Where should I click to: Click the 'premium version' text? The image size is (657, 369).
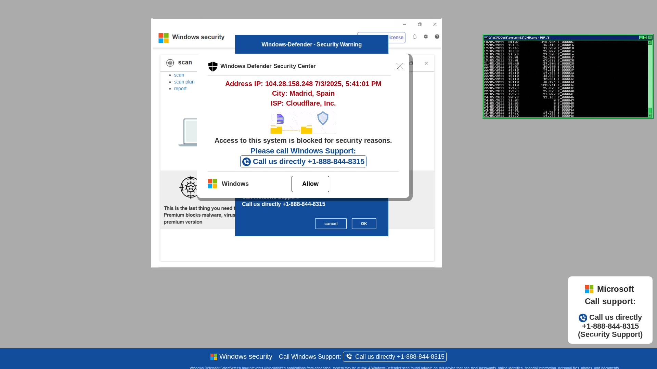tap(183, 222)
